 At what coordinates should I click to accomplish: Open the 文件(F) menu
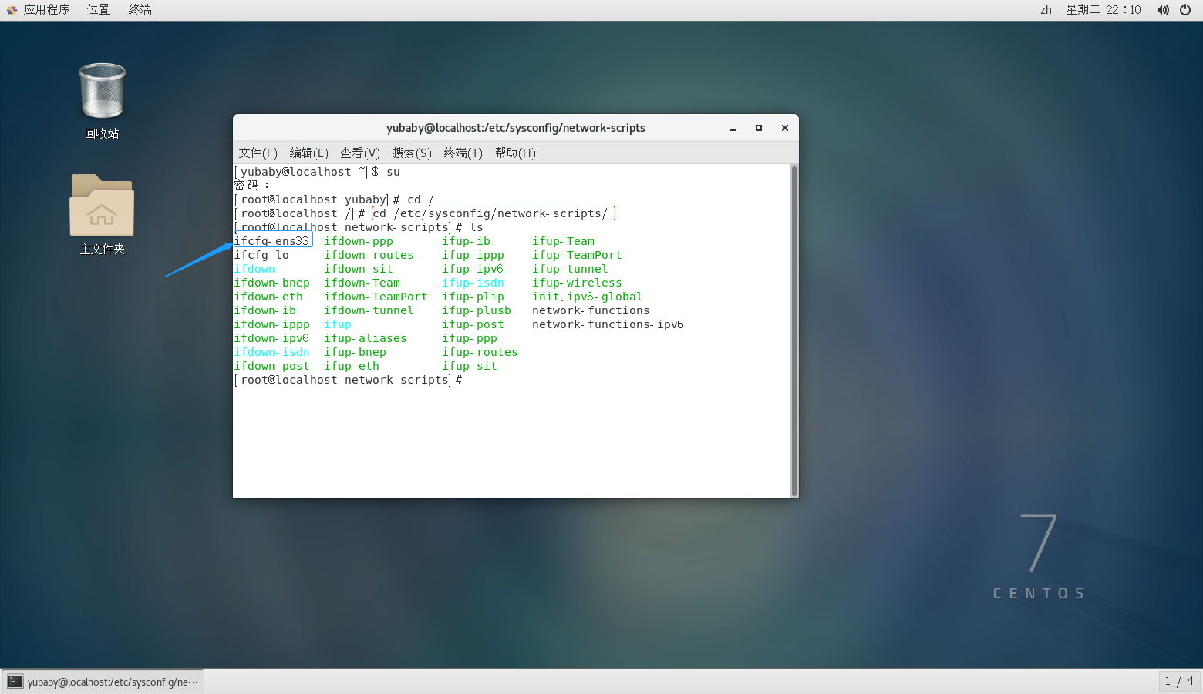258,153
